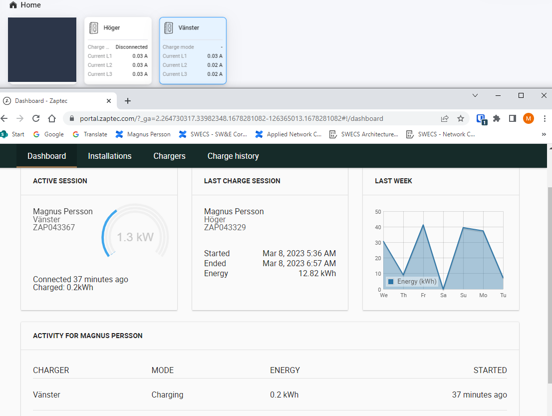This screenshot has height=416, width=552.
Task: Toggle the browser side panel
Action: click(512, 118)
